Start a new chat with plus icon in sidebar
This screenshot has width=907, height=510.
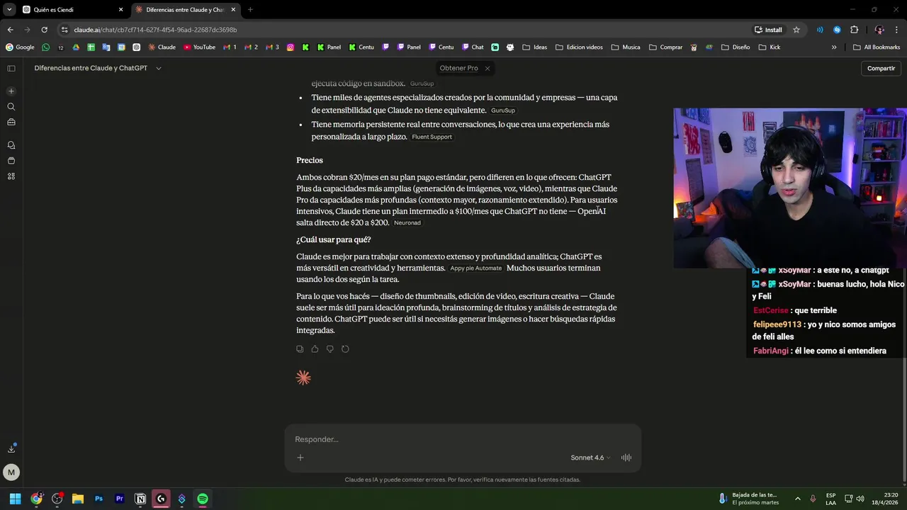(11, 91)
